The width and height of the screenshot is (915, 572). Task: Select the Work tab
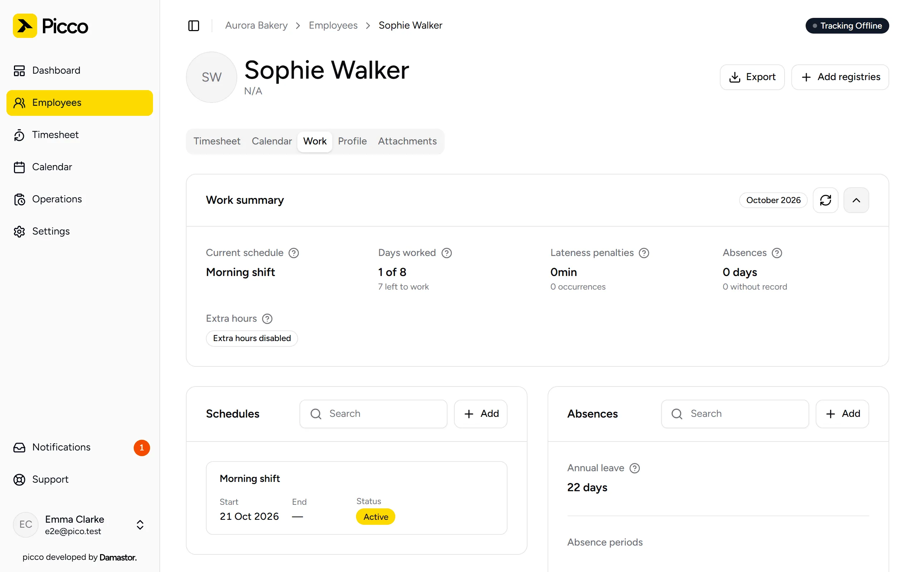click(315, 142)
